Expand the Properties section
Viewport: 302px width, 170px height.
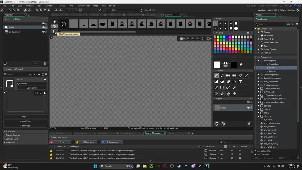[4, 131]
